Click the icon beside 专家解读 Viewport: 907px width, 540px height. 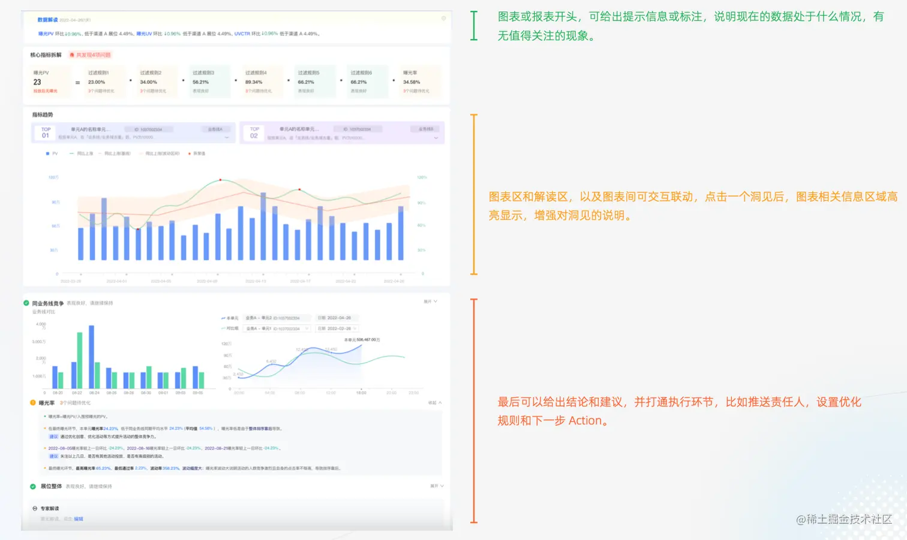(x=35, y=508)
